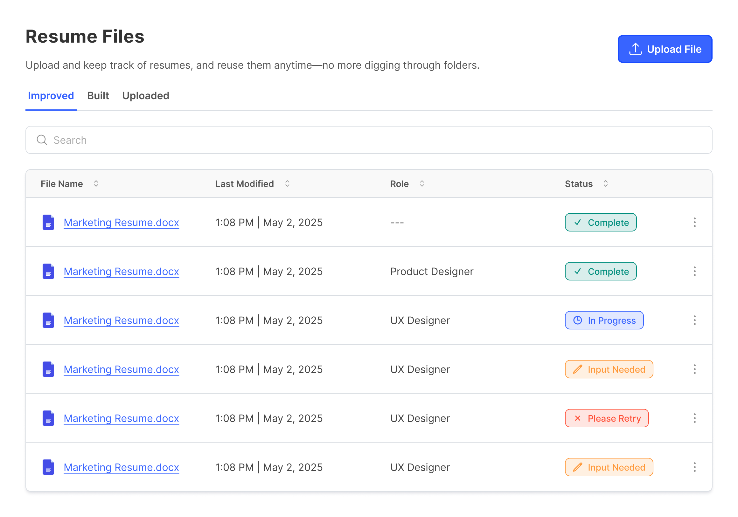
Task: Open options menu for In Progress row
Action: click(694, 321)
